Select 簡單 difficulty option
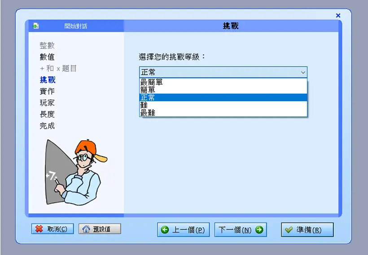This screenshot has width=368, height=255. click(x=223, y=89)
